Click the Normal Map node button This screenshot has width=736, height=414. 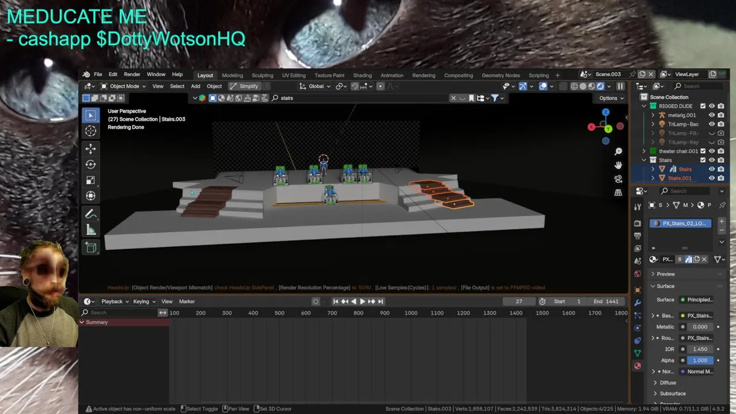click(697, 371)
